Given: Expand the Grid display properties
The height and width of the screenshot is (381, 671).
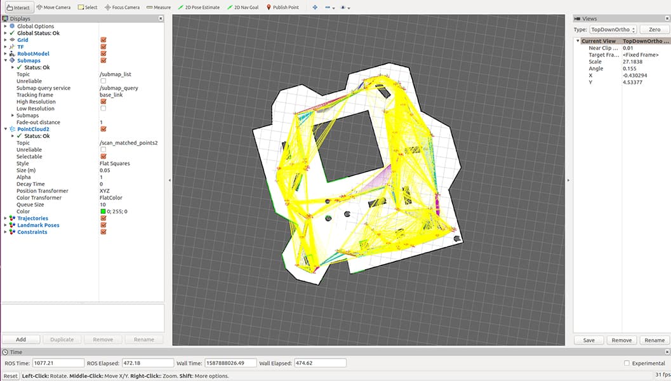Looking at the screenshot, I should 6,40.
